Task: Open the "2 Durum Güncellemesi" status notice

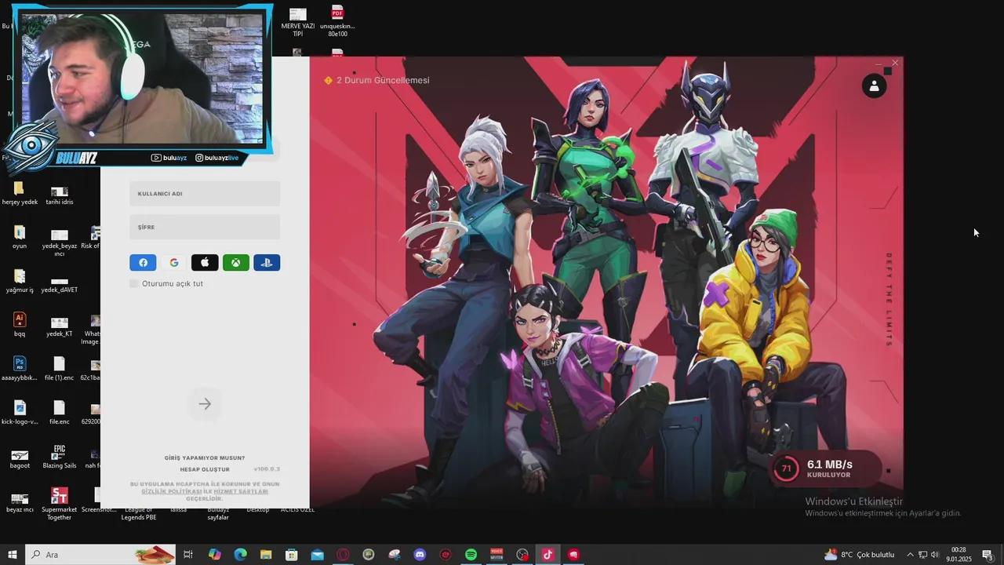Action: (x=376, y=80)
